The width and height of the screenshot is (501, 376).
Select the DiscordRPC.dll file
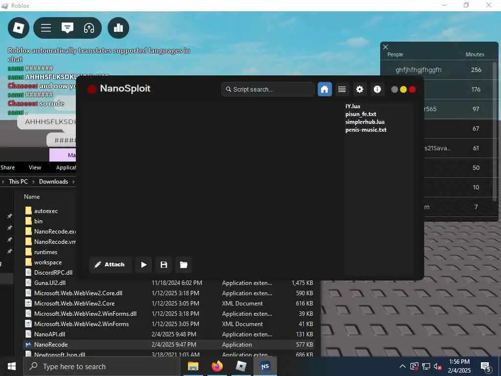tap(53, 272)
